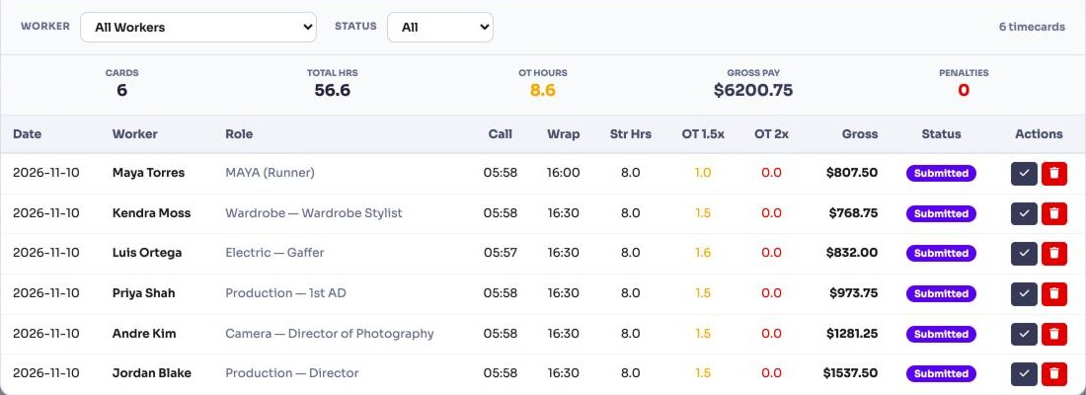Select worker name Andre Kim
The height and width of the screenshot is (395, 1086).
(144, 334)
